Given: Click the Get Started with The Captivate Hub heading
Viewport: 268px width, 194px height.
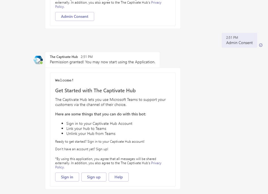Looking at the screenshot, I should pos(95,90).
